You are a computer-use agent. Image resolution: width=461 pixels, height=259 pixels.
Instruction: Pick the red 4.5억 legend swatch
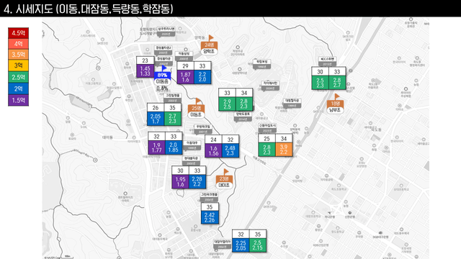(x=18, y=33)
